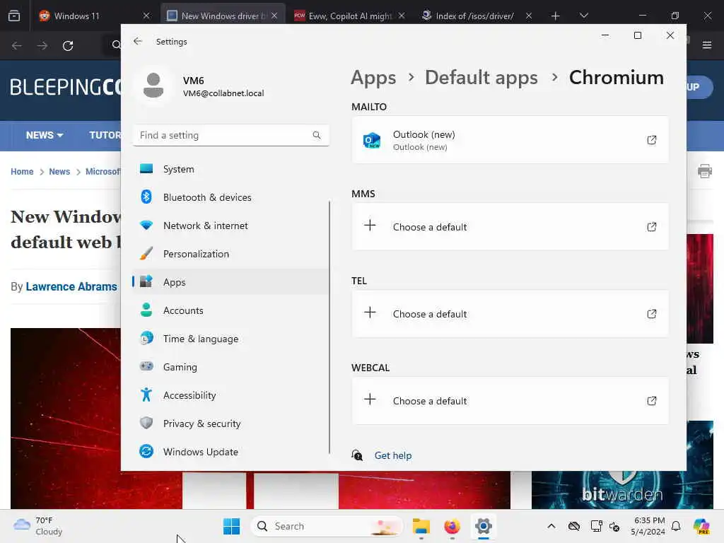Open Accessibility settings
This screenshot has height=543, width=724.
(230, 395)
